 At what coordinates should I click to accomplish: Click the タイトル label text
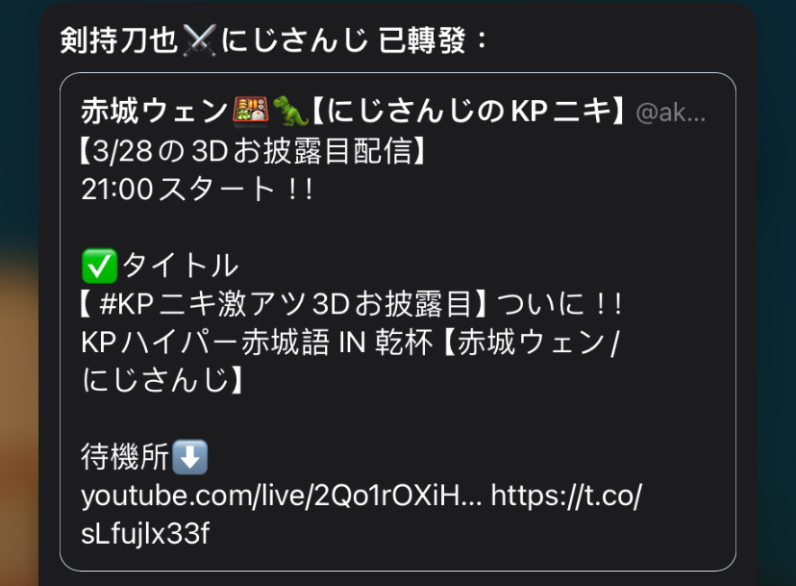[x=180, y=266]
